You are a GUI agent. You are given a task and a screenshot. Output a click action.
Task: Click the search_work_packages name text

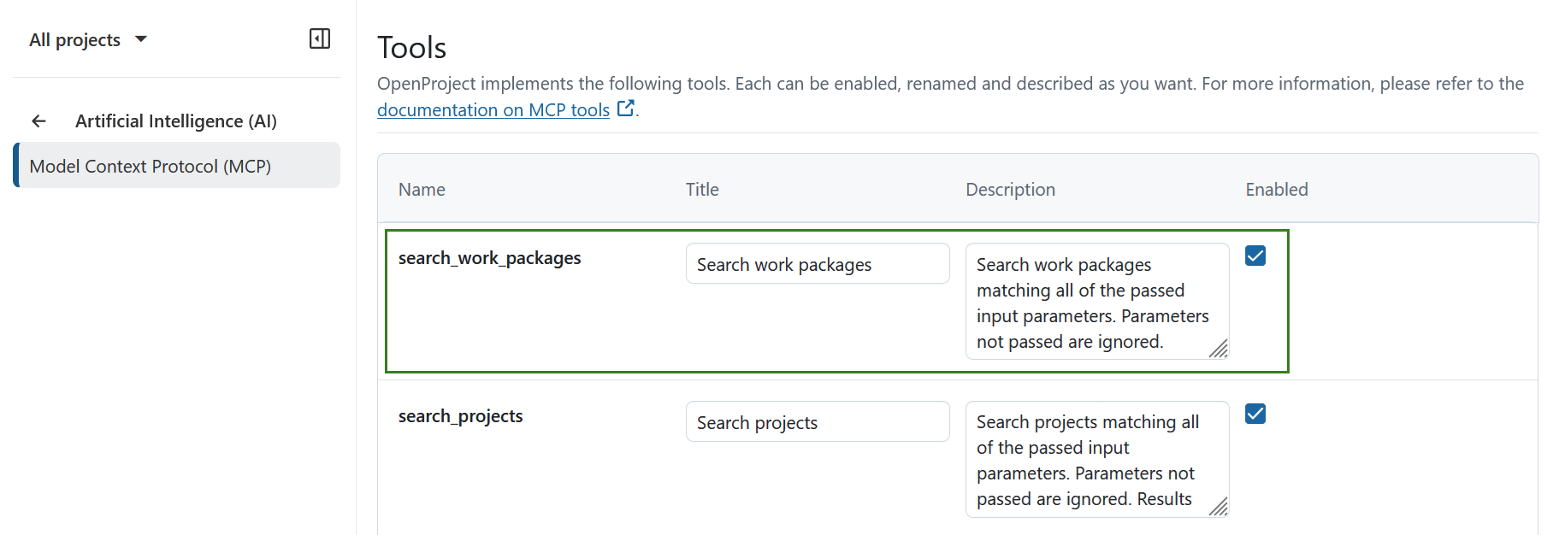tap(490, 258)
